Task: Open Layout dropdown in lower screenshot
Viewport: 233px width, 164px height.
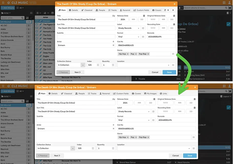Action: [226, 96]
